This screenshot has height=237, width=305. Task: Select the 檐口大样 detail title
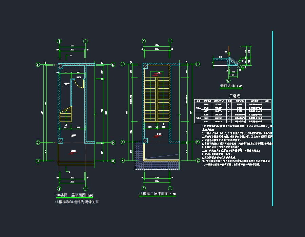227,86
